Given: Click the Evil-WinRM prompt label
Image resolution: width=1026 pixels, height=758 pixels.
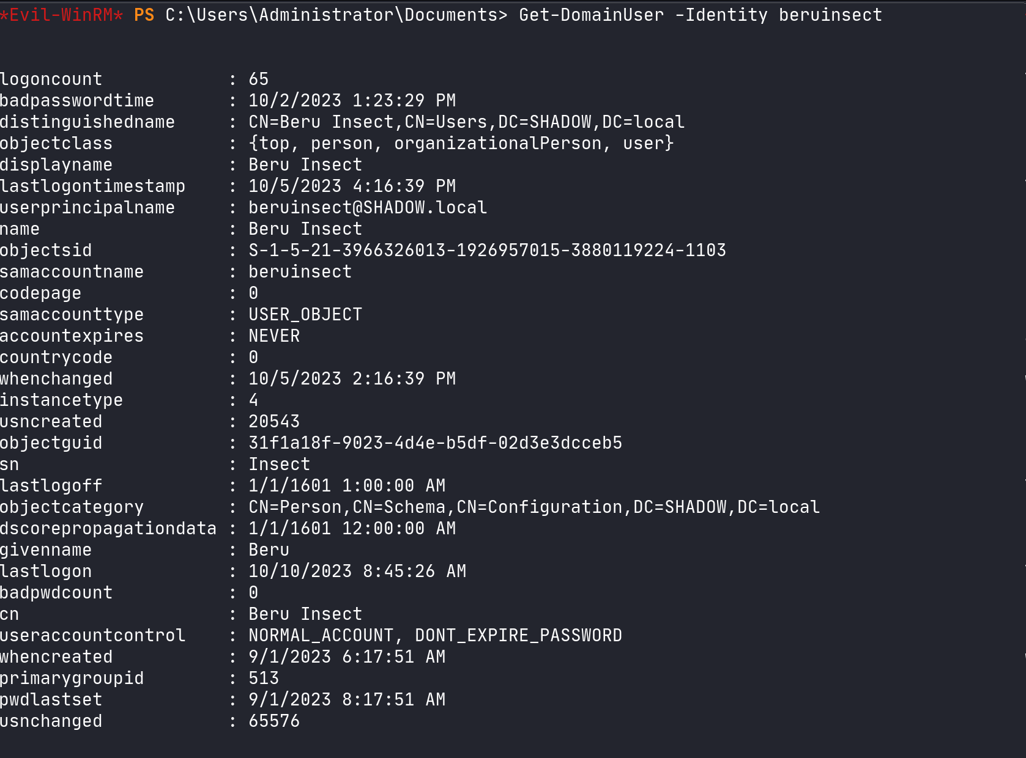Looking at the screenshot, I should coord(61,15).
